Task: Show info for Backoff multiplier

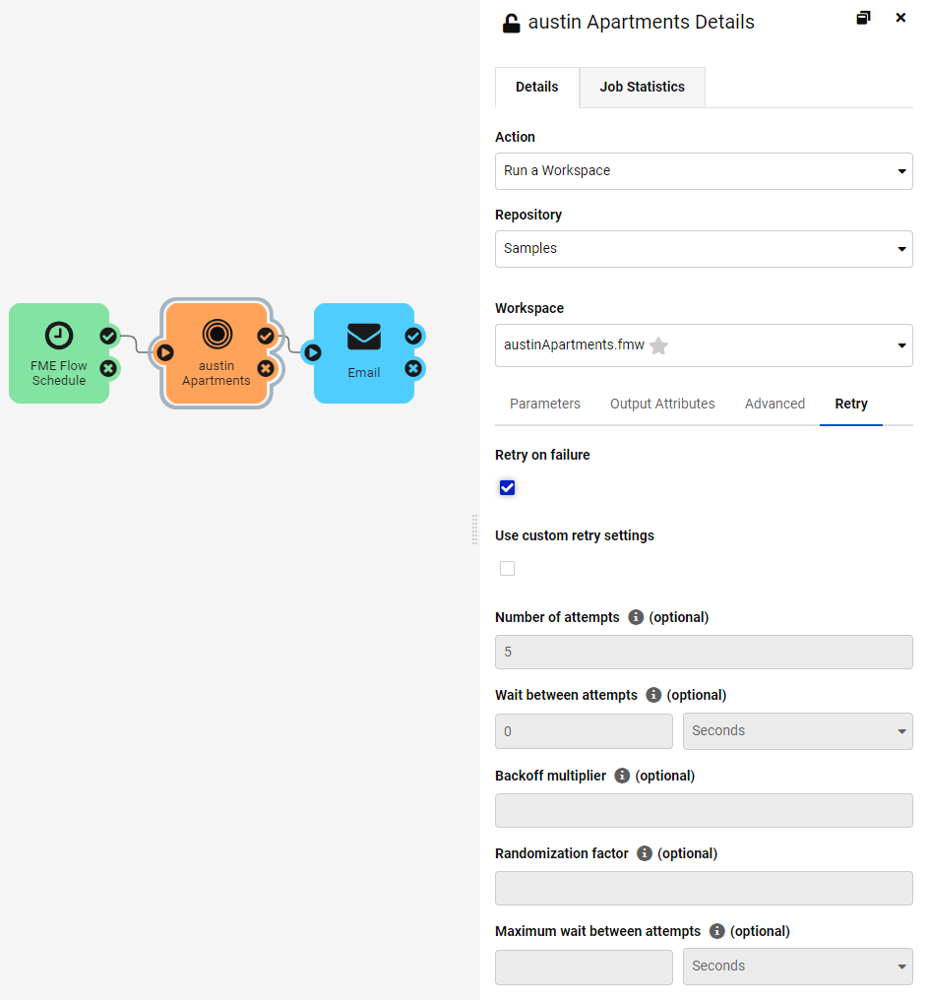Action: coord(622,776)
